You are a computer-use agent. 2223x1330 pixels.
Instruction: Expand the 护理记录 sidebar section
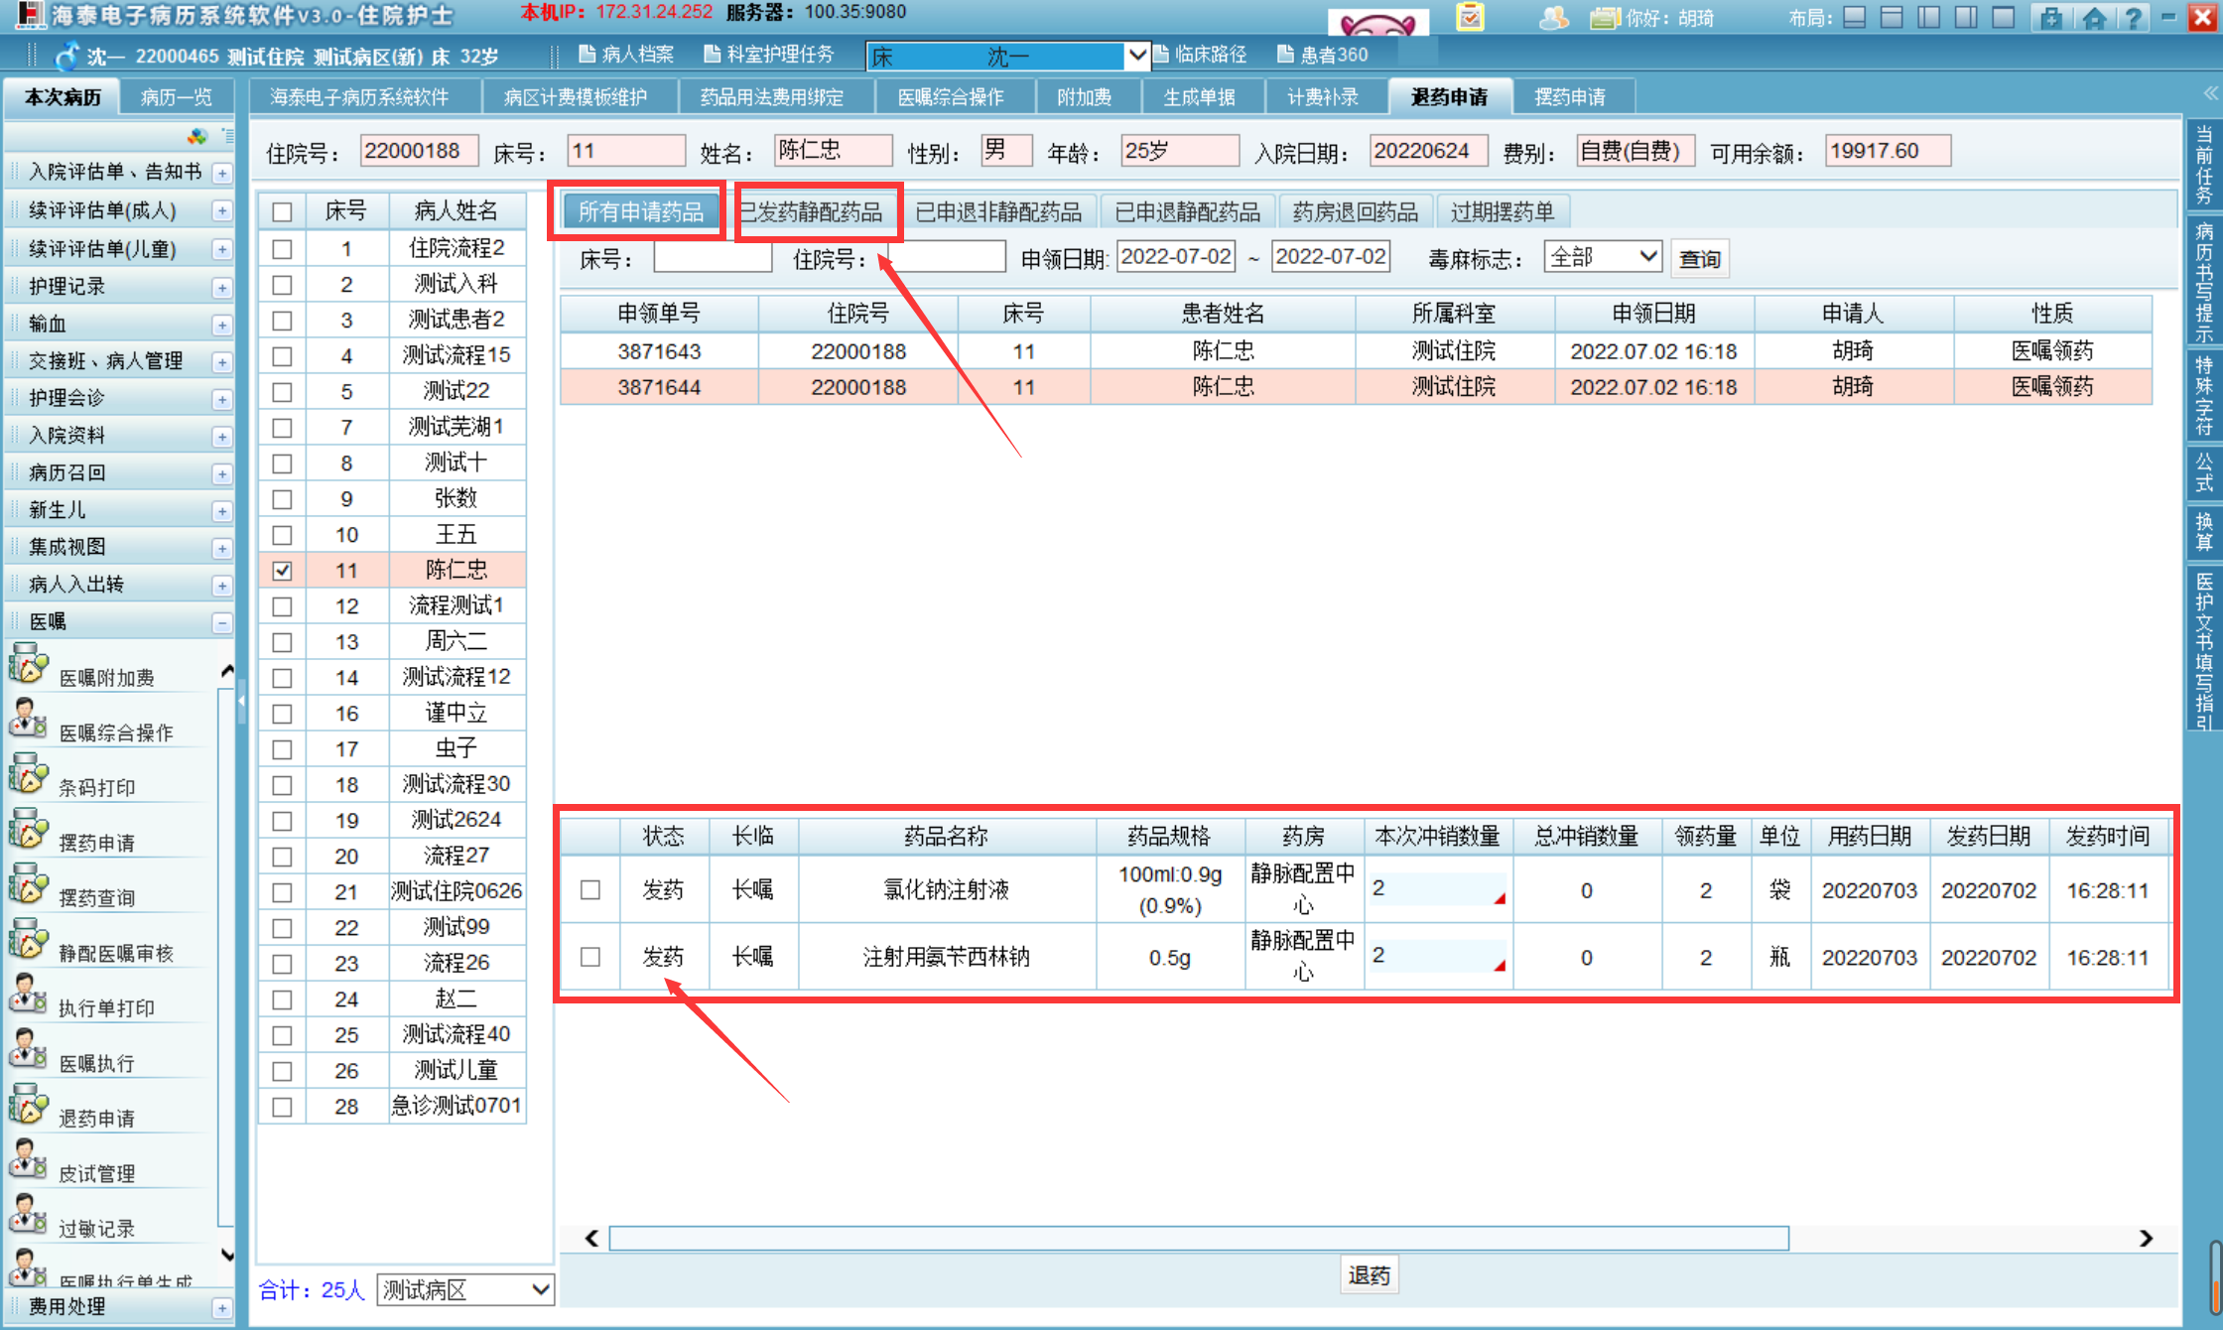222,288
